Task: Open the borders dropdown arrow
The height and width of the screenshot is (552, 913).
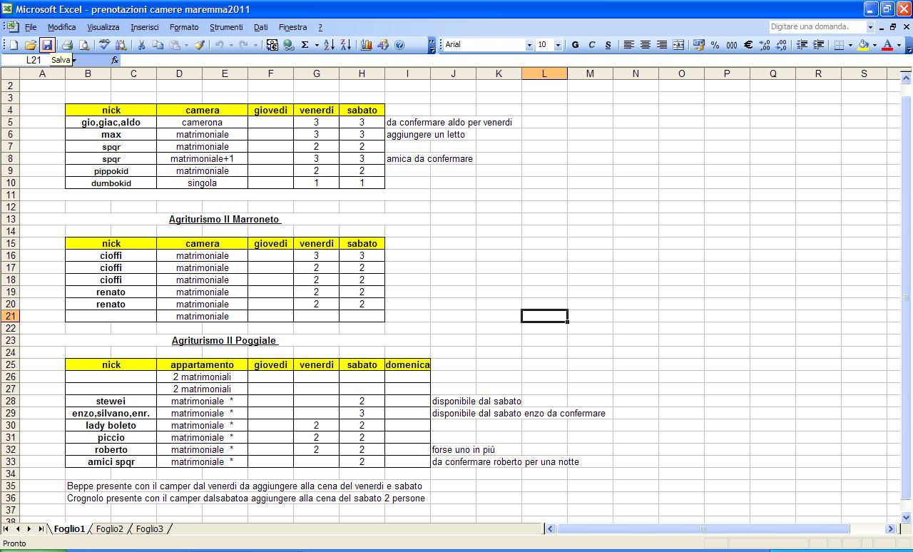Action: [x=850, y=45]
